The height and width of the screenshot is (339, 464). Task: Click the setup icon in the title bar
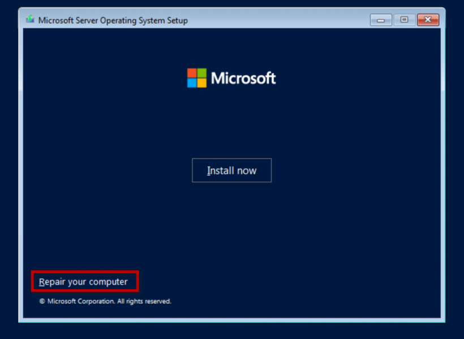click(x=30, y=20)
